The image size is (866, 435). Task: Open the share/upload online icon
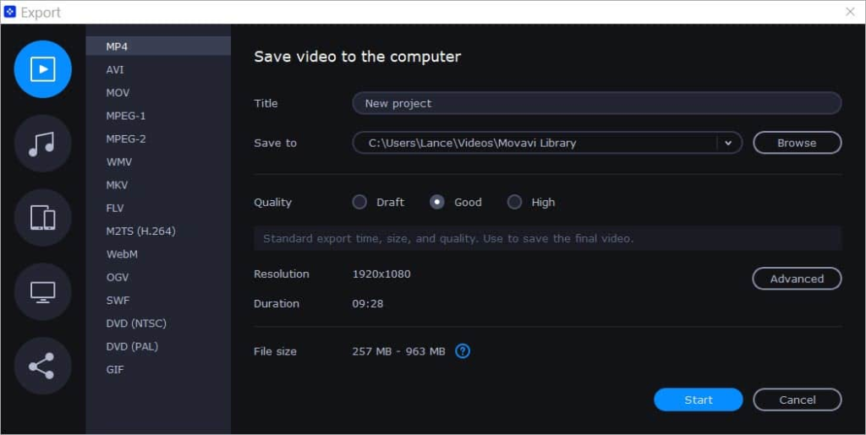point(42,365)
